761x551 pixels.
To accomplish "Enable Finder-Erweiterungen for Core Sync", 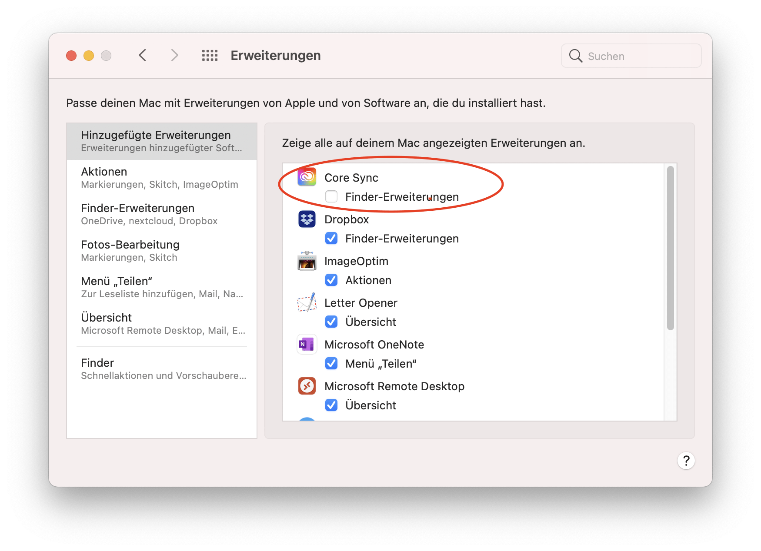I will [331, 196].
